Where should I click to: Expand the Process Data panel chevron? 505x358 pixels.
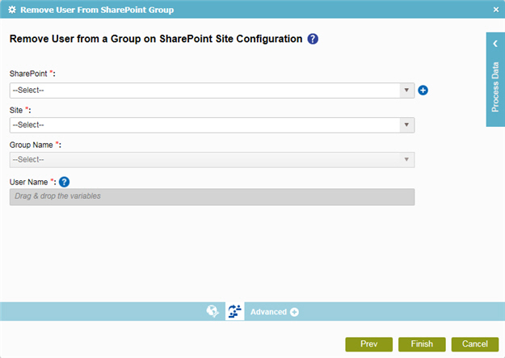(x=495, y=44)
